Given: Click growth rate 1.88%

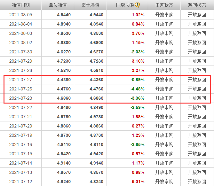Looking at the screenshot, I should [138, 117].
